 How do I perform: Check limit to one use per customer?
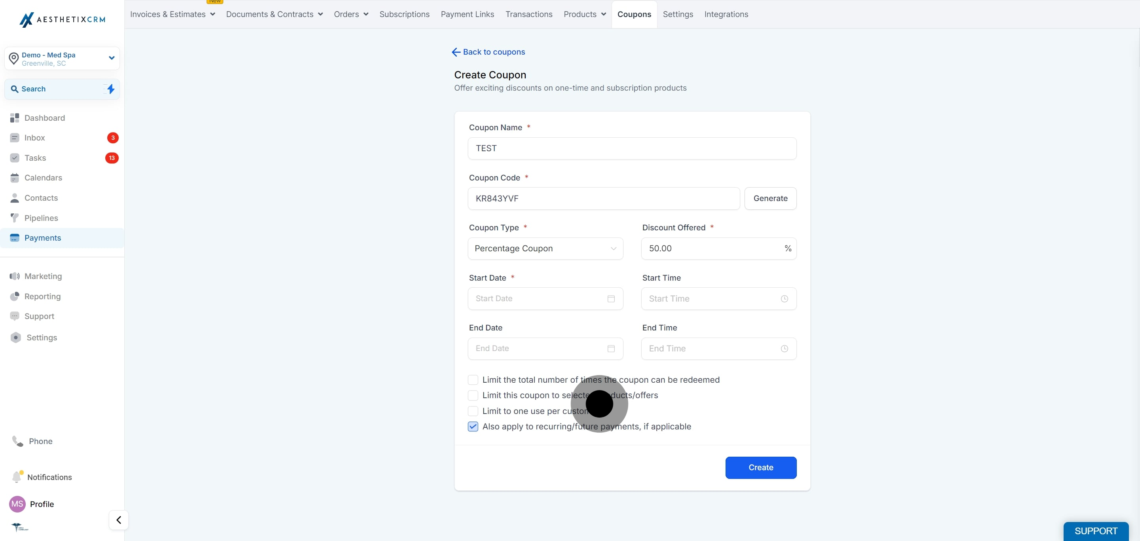click(x=473, y=411)
